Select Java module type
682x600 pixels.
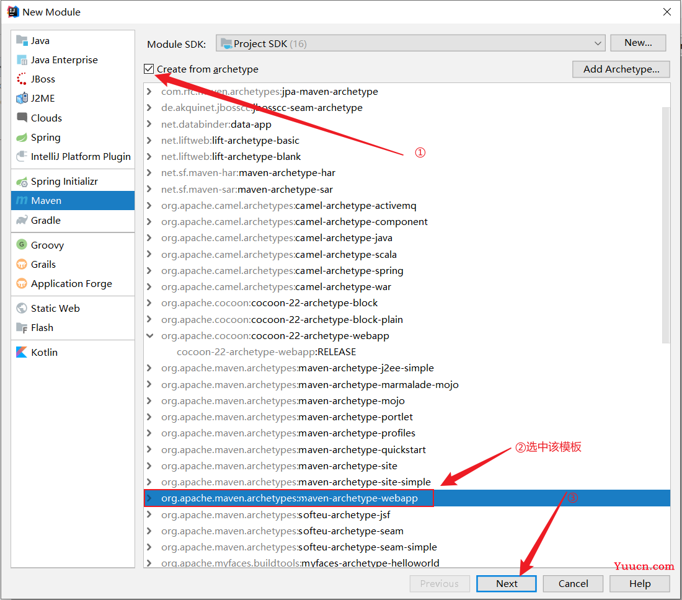click(x=73, y=40)
